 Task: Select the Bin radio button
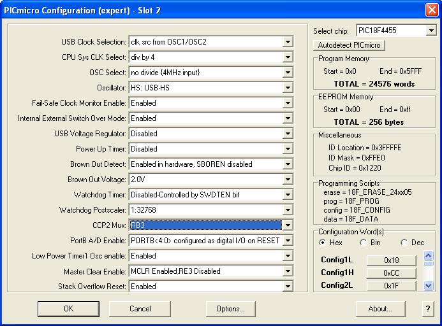(x=364, y=243)
